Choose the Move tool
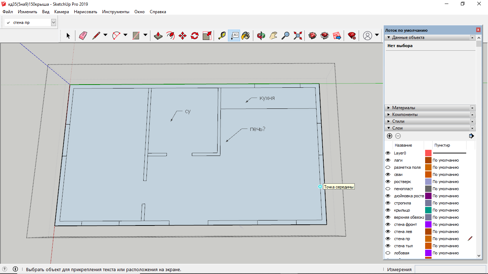 [x=183, y=35]
